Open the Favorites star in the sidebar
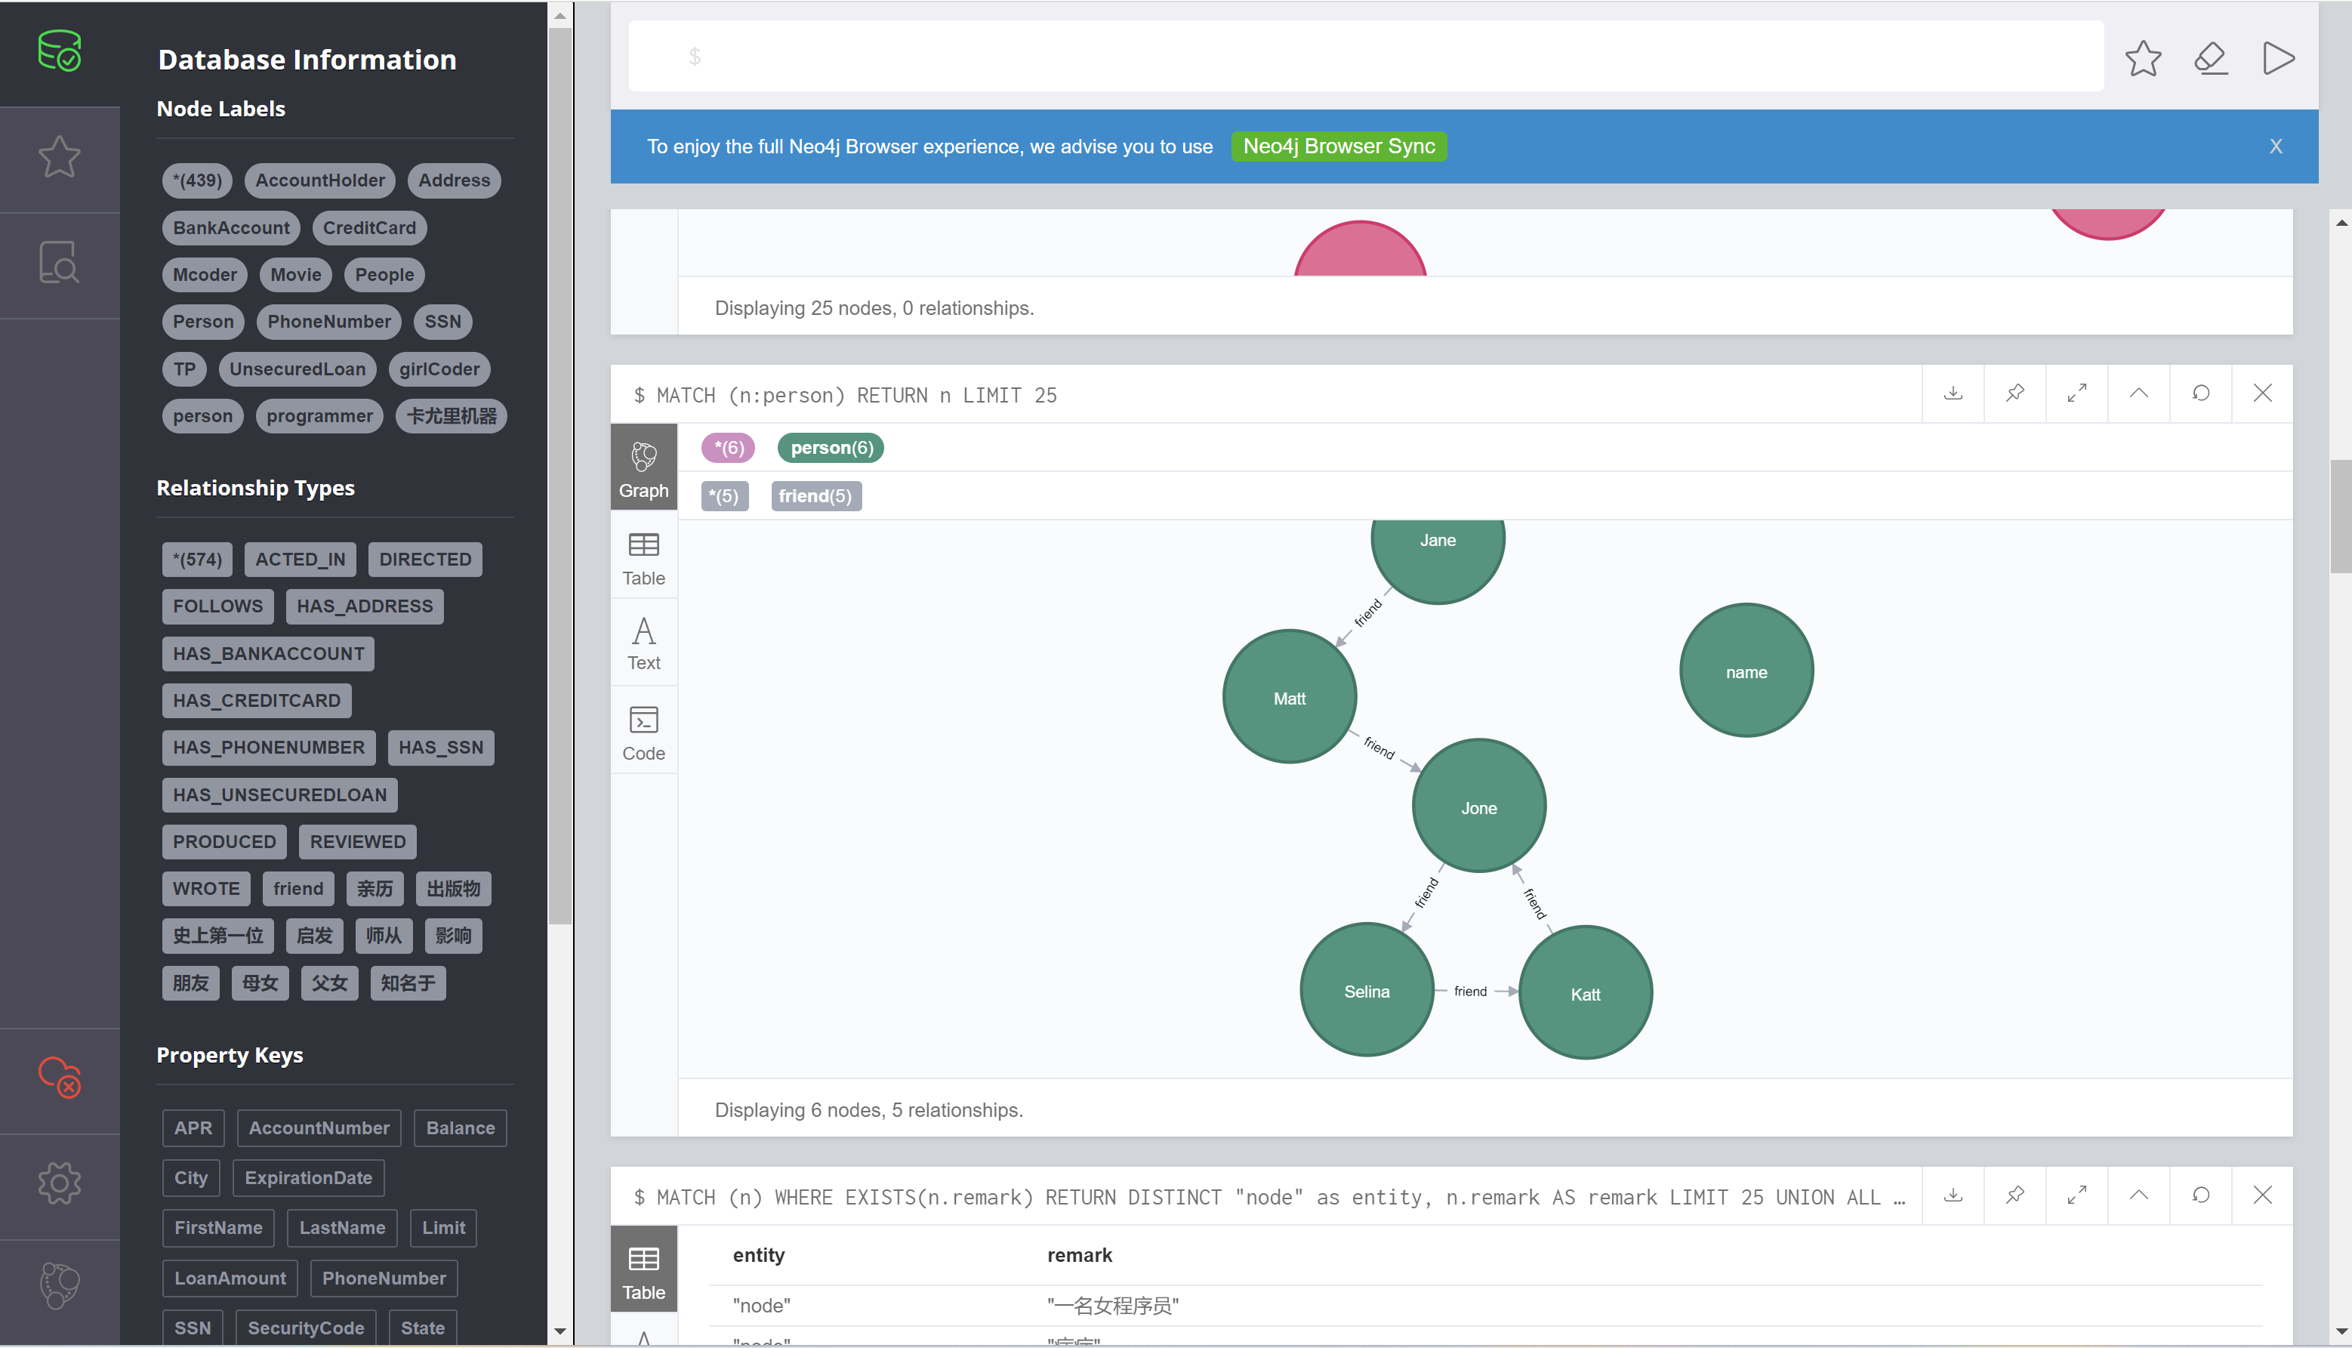 pyautogui.click(x=59, y=157)
